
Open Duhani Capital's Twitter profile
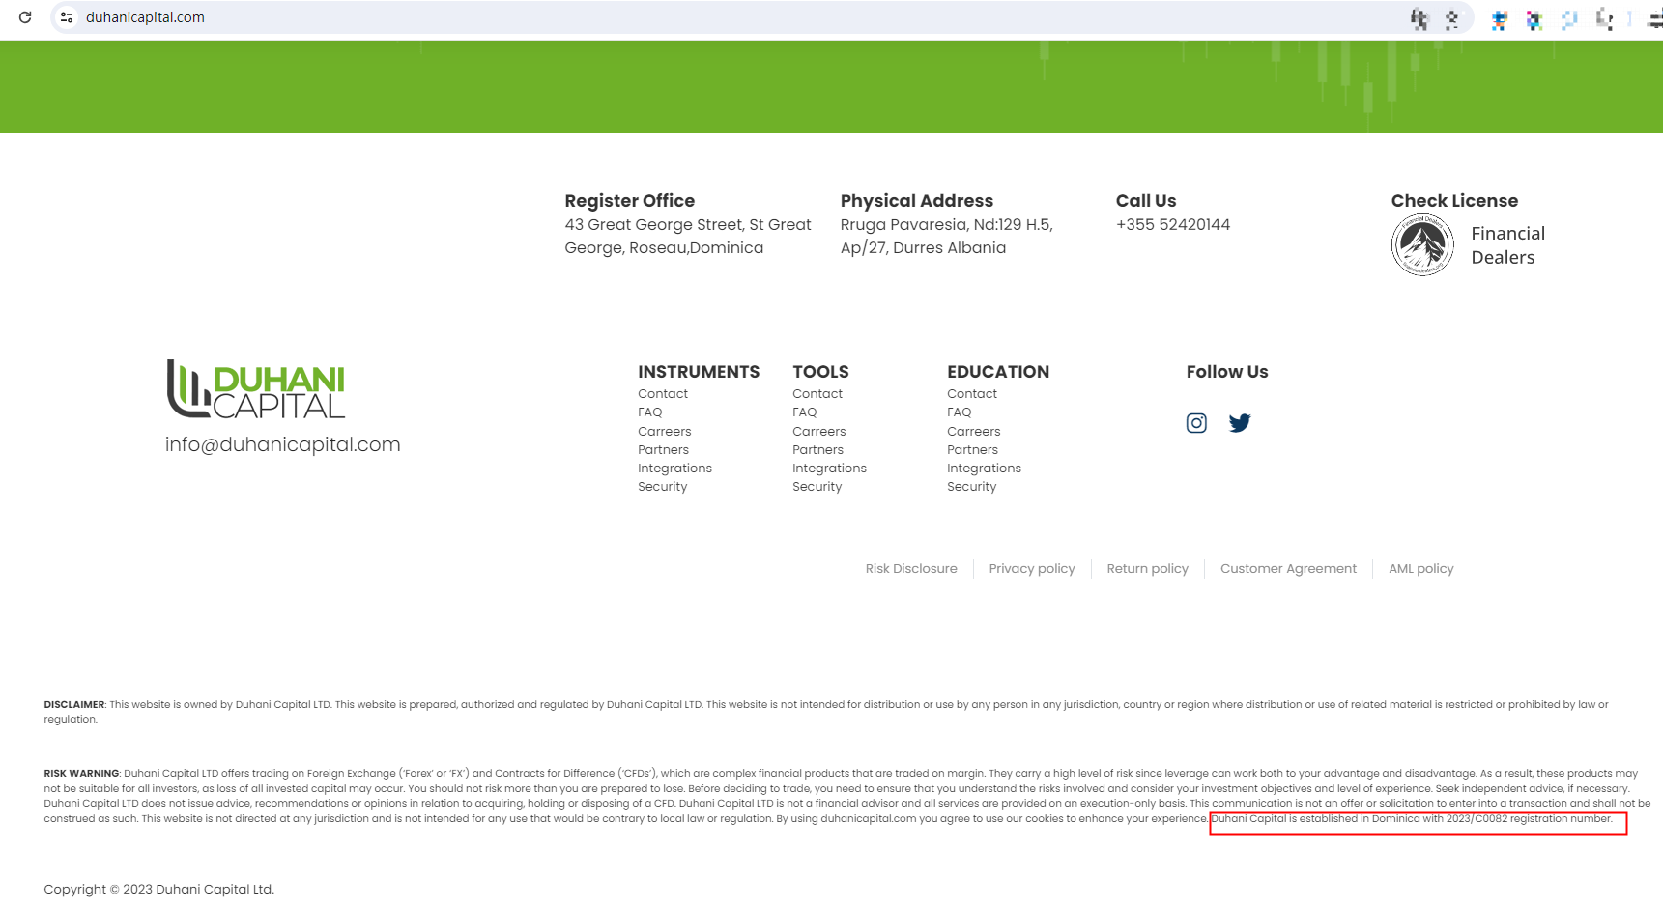click(1240, 423)
